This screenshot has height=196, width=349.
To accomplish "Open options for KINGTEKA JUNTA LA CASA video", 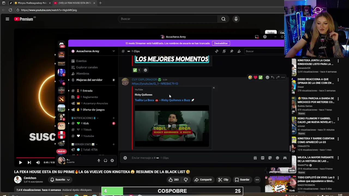I will pos(338,61).
